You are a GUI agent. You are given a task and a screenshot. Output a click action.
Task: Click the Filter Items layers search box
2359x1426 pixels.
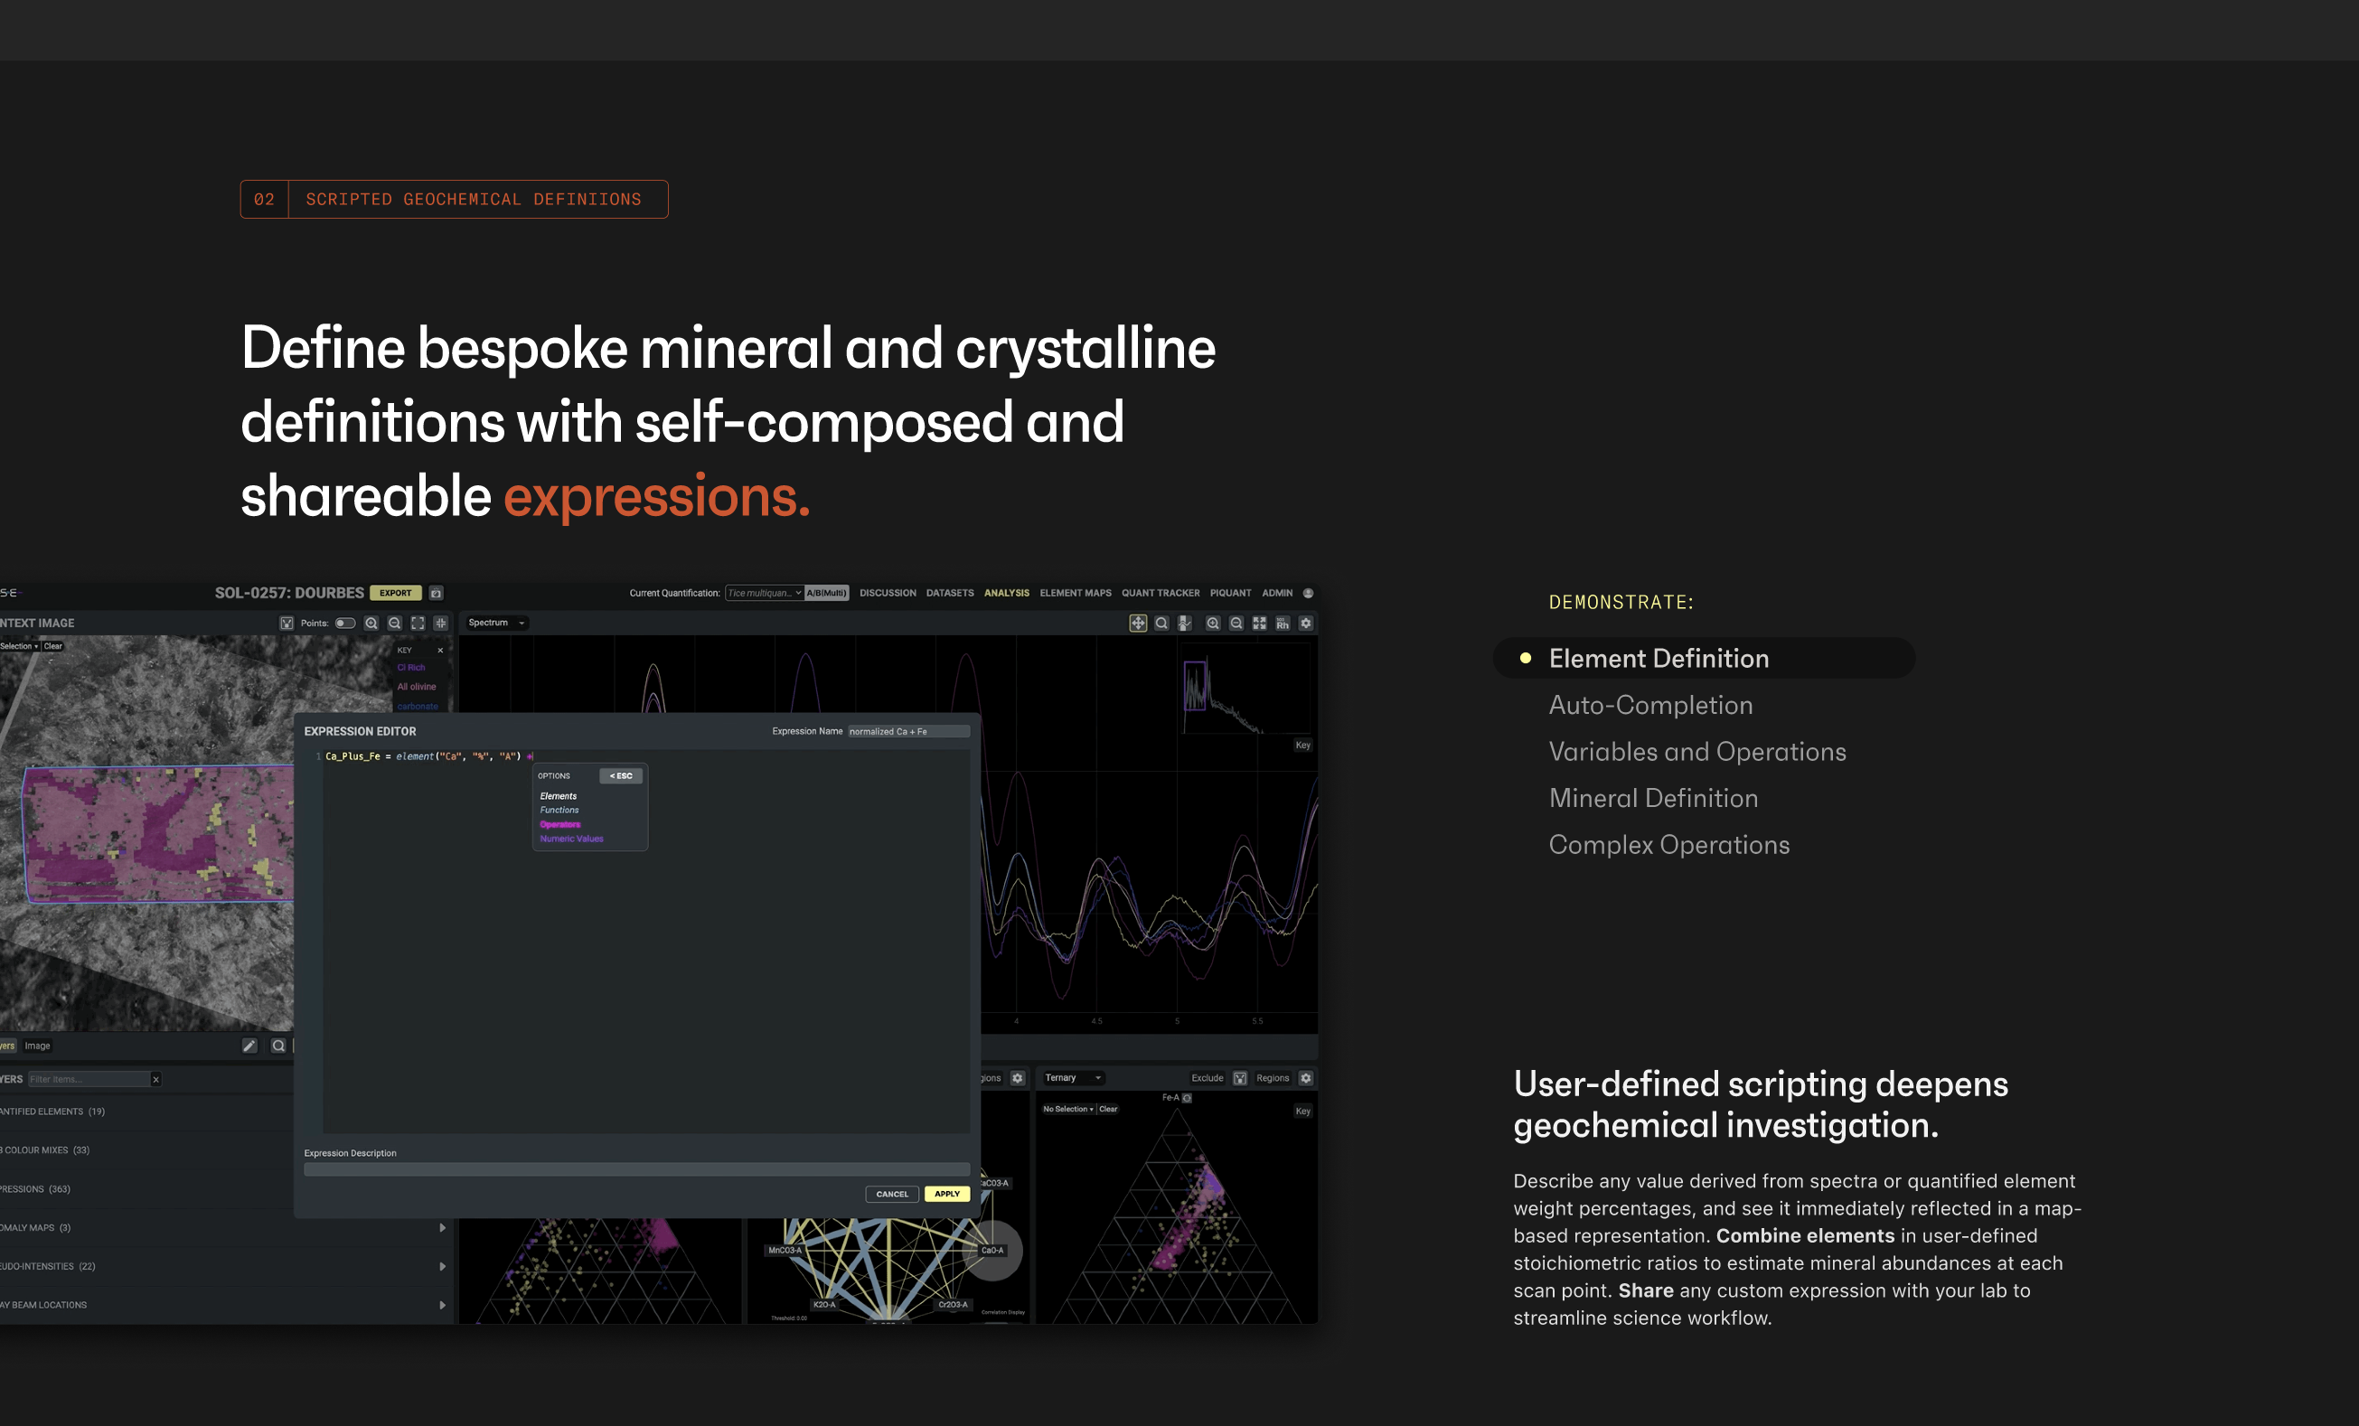(x=89, y=1080)
